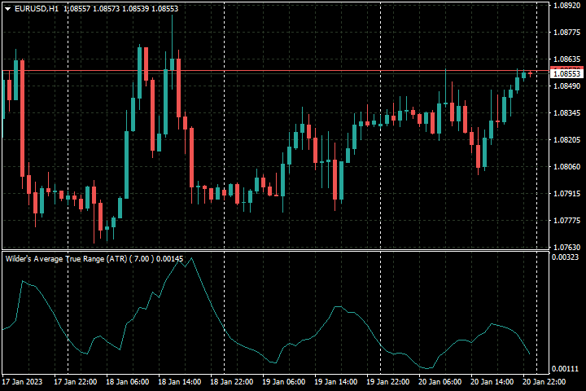586x391 pixels.
Task: Click the 19 Jan 14:00 time label
Action: coord(337,381)
